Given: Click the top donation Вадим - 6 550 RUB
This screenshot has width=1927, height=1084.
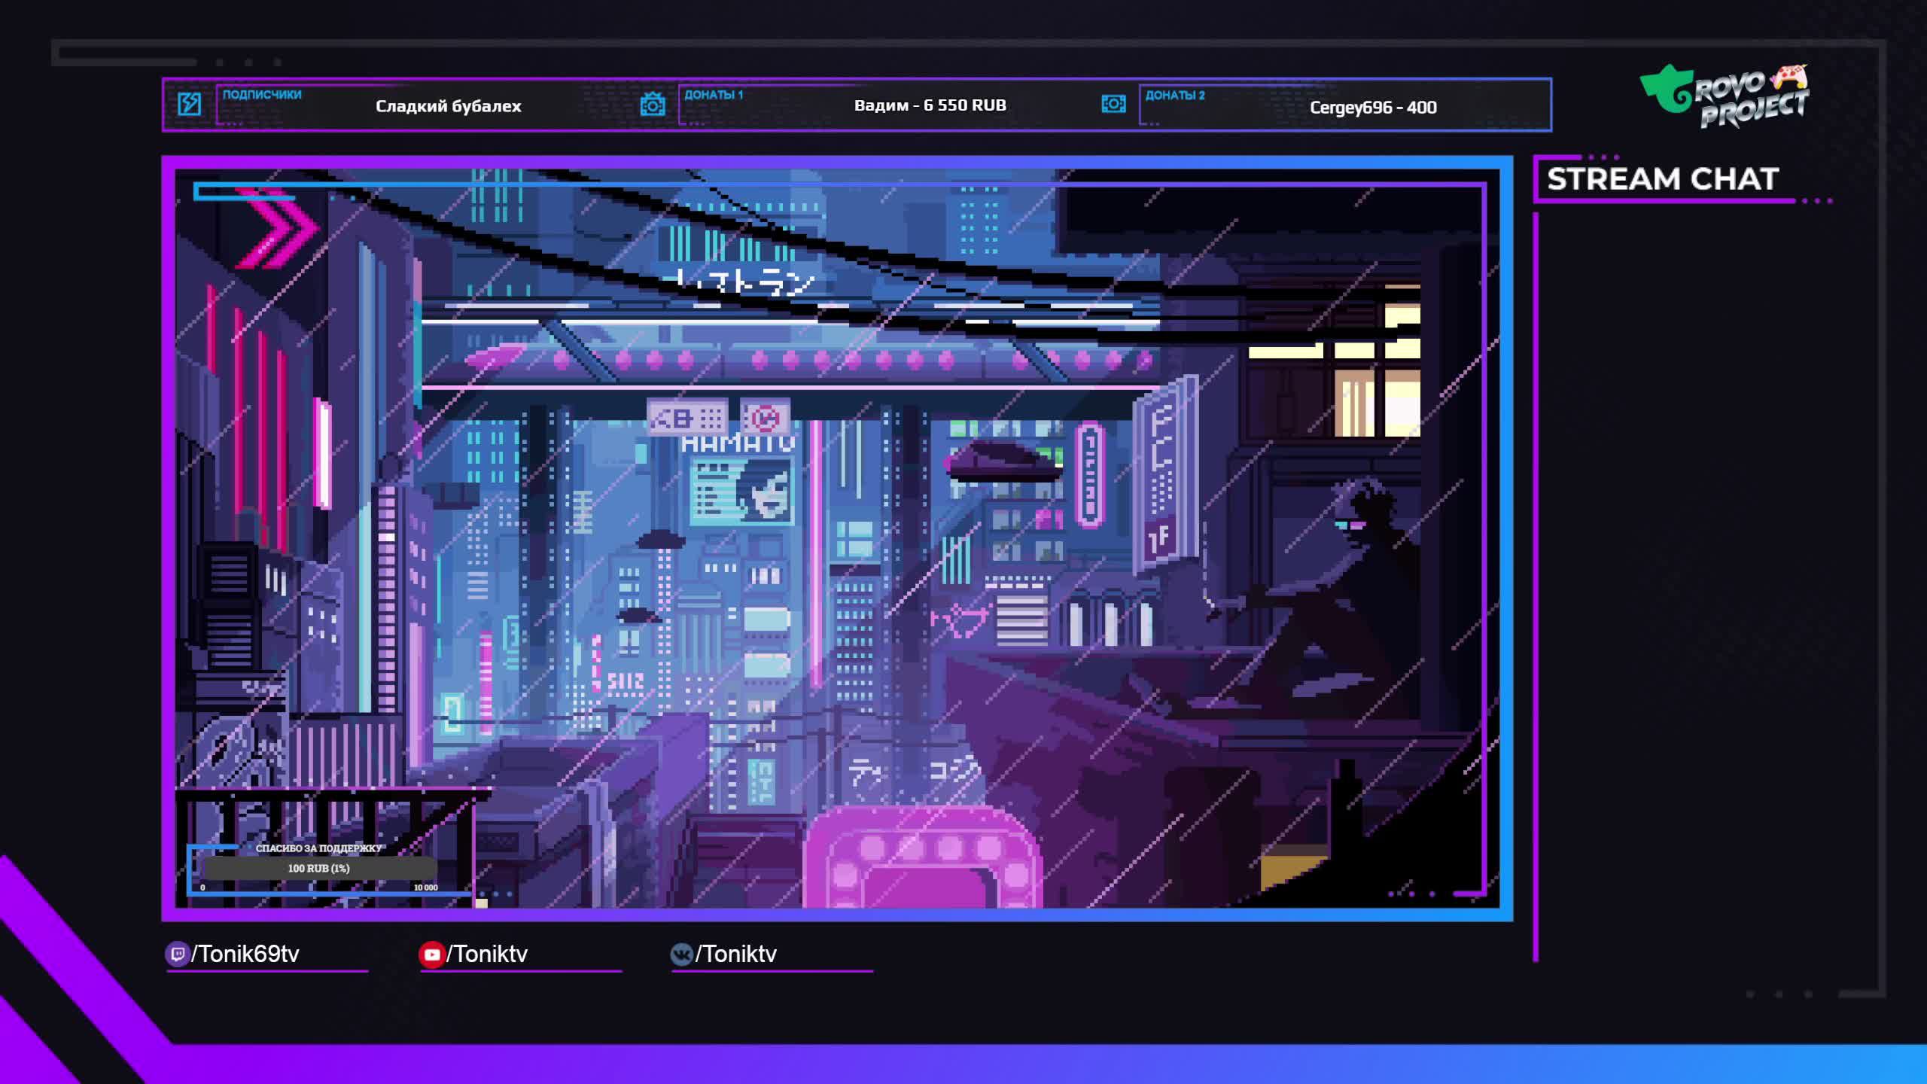Looking at the screenshot, I should [930, 105].
